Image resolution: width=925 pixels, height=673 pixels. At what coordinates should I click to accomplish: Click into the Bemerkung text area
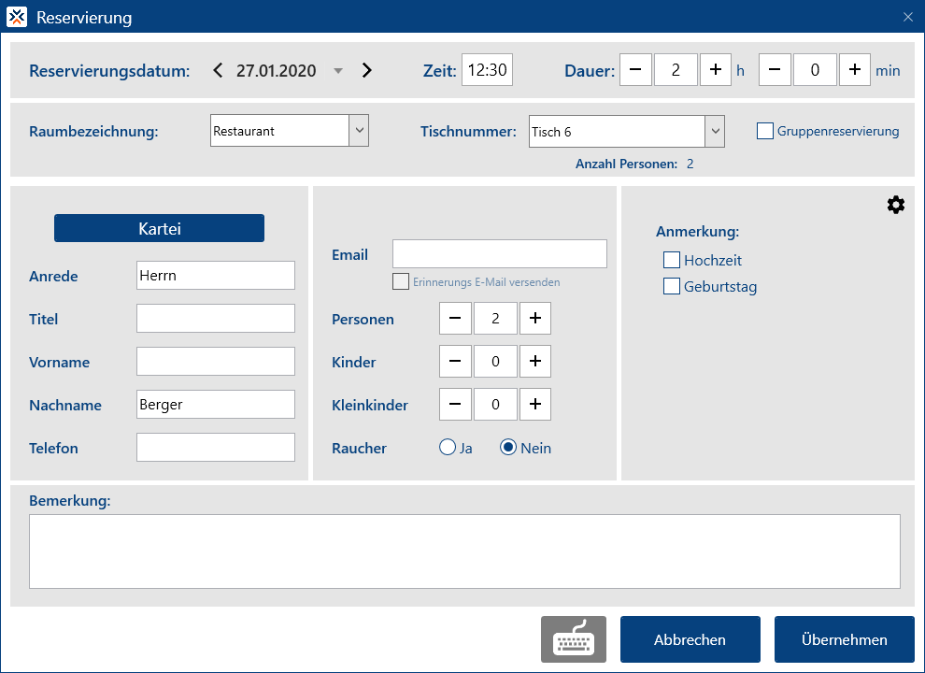[464, 551]
